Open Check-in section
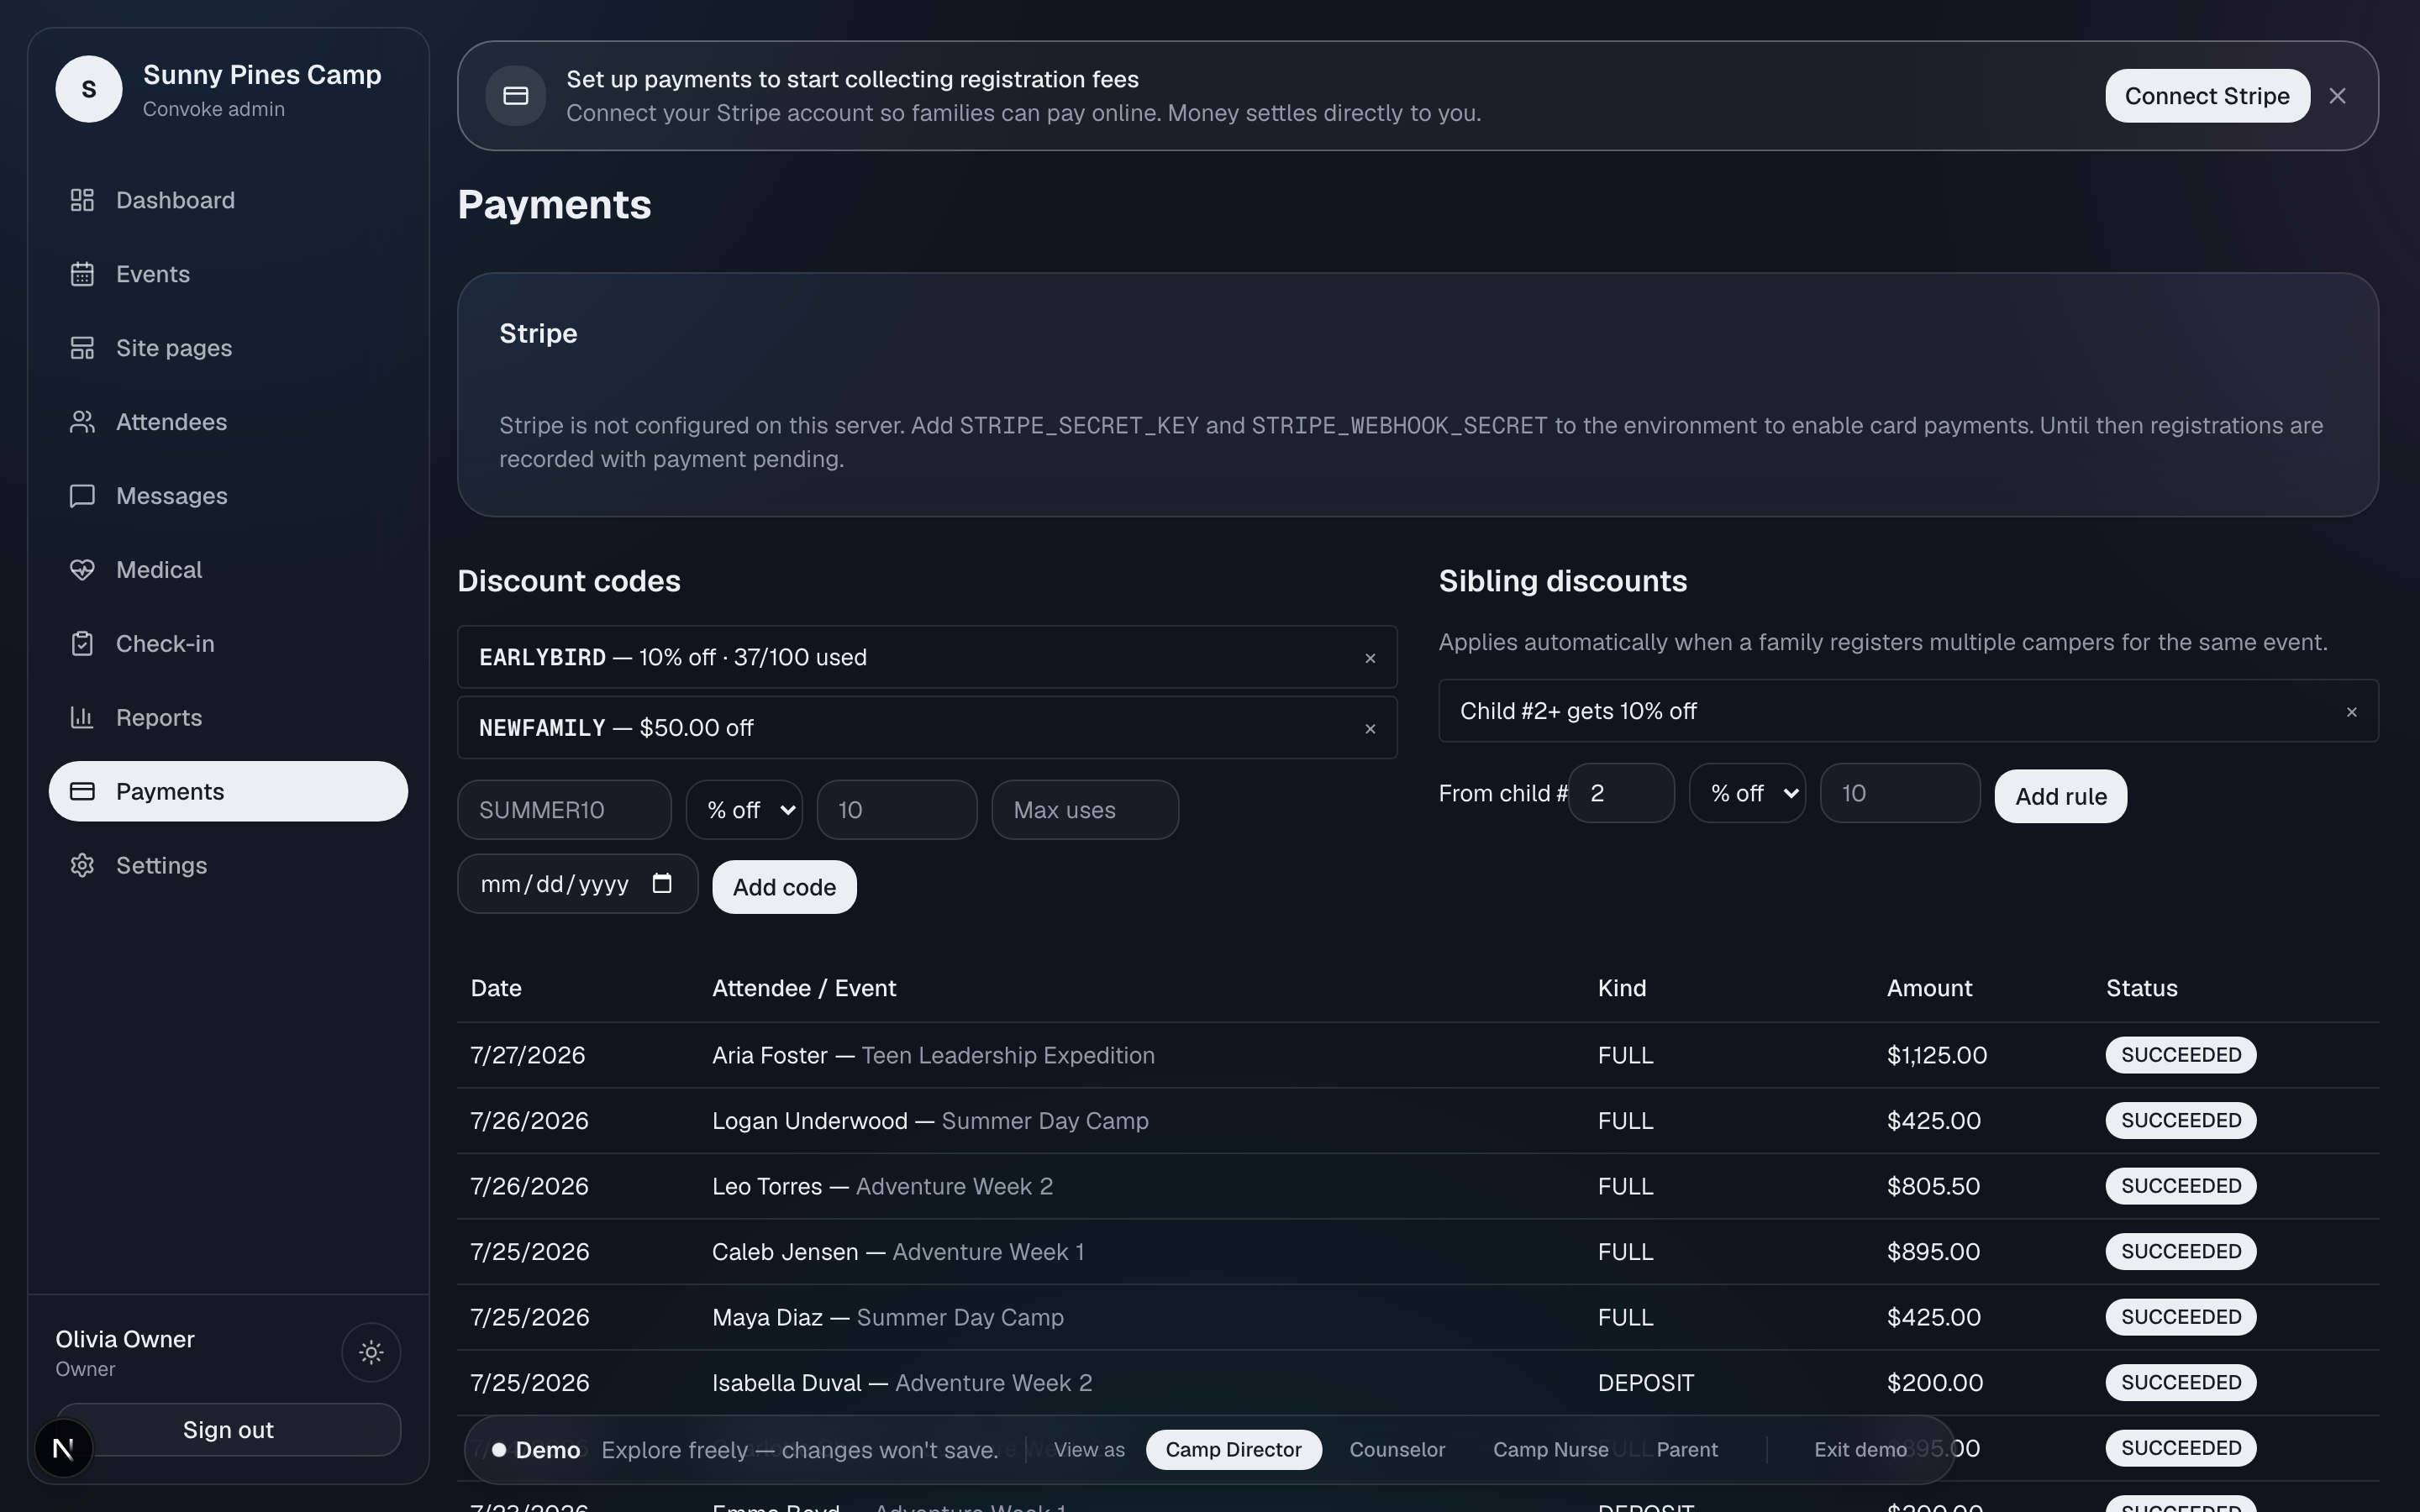 pyautogui.click(x=228, y=644)
